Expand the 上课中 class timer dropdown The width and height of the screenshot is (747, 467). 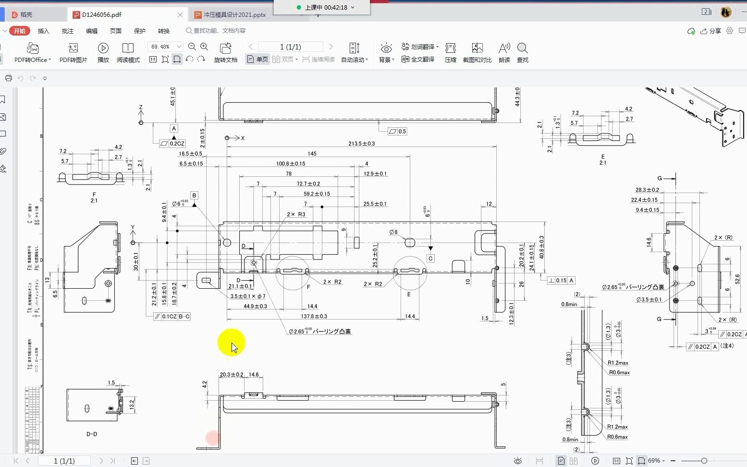tap(353, 7)
